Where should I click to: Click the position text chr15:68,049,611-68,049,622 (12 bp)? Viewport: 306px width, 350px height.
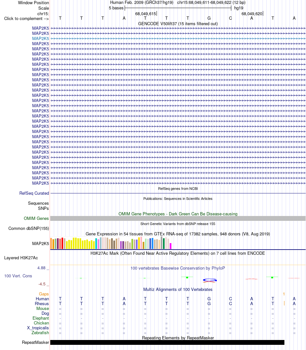point(211,3)
